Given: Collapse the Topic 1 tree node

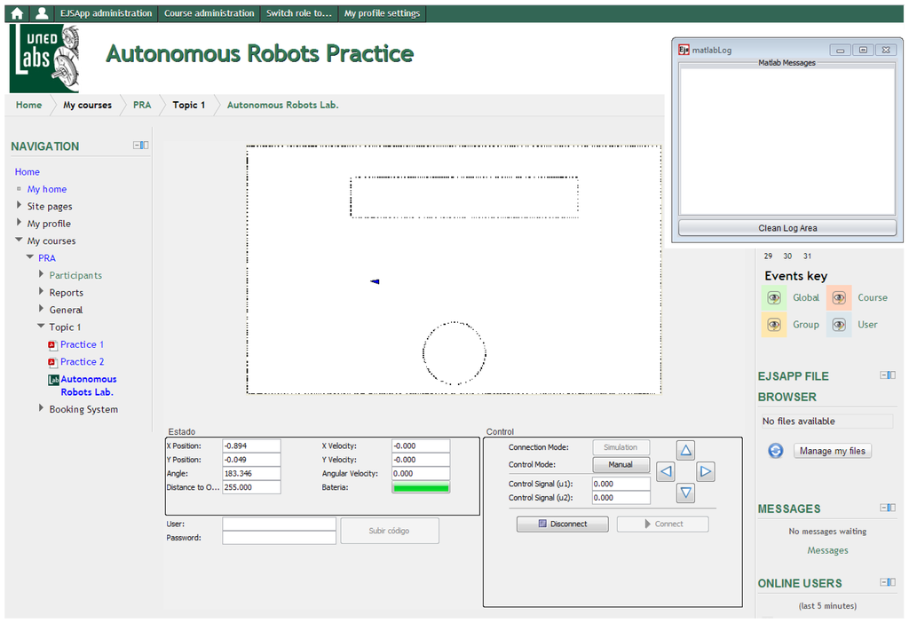Looking at the screenshot, I should click(x=41, y=327).
